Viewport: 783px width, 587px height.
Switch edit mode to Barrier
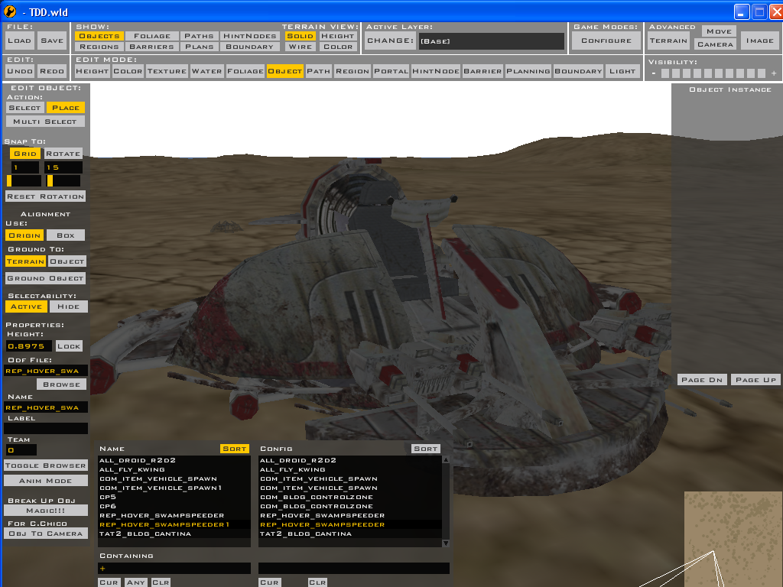(483, 71)
